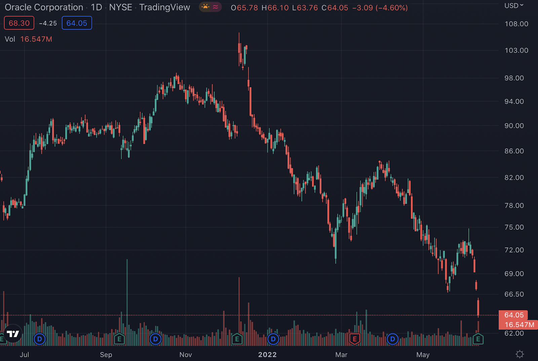This screenshot has height=361, width=538.
Task: Click the rightmost earnings marker after May
Action: click(x=478, y=339)
